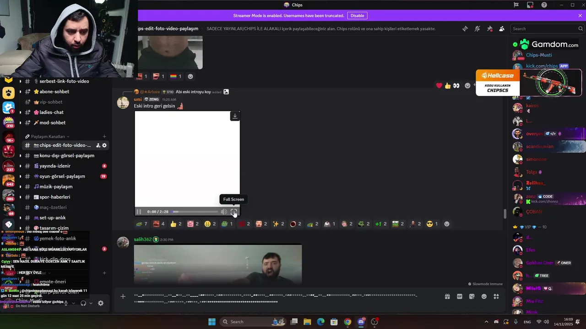Seek on the video progress bar

coord(195,212)
